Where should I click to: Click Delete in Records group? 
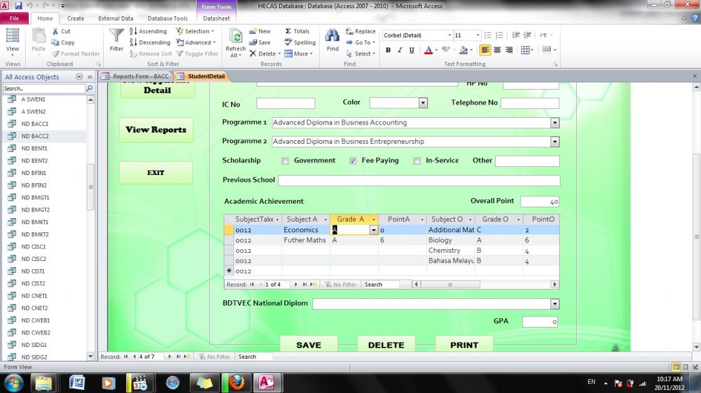[265, 54]
